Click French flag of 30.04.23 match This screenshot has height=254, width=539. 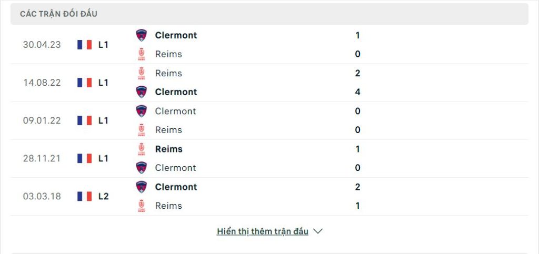click(x=85, y=45)
